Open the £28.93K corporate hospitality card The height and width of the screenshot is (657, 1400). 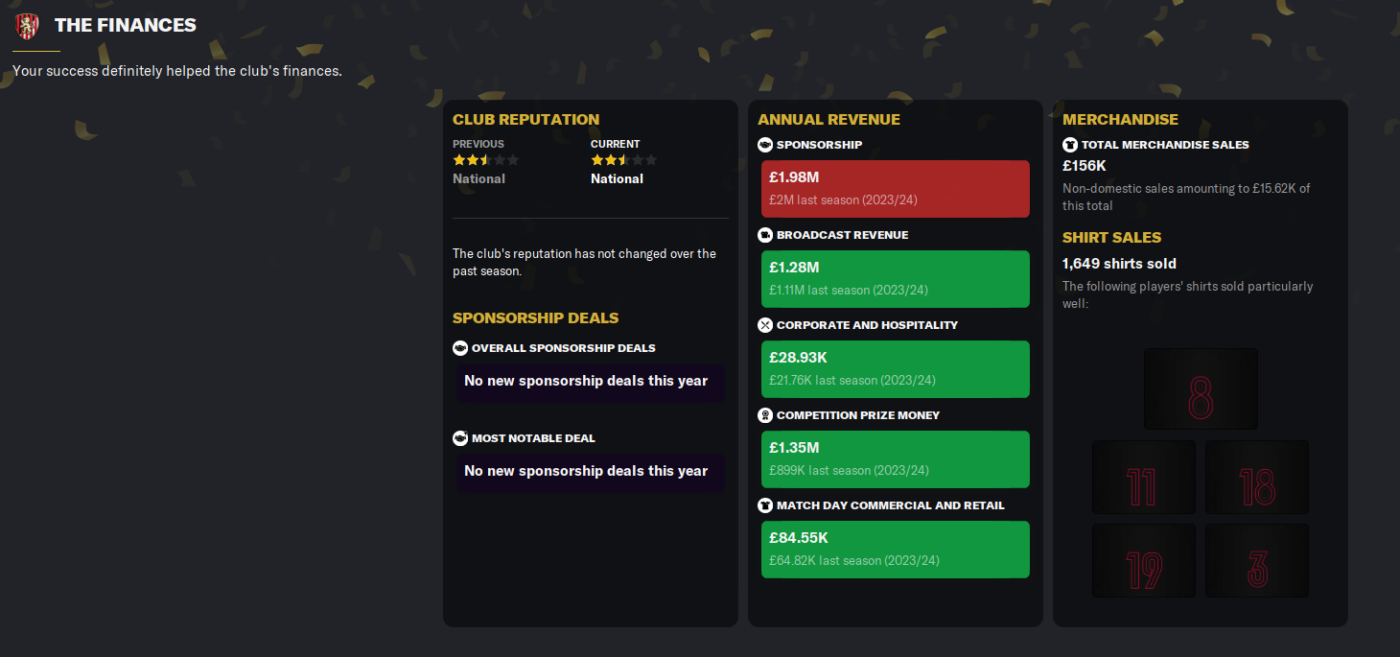coord(896,368)
